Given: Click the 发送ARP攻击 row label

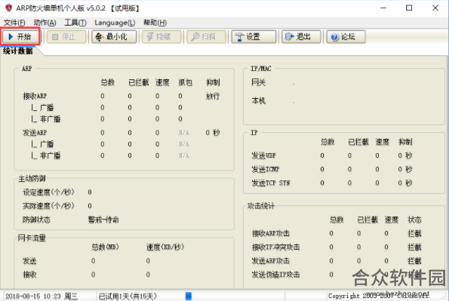Looking at the screenshot, I should 271,261.
